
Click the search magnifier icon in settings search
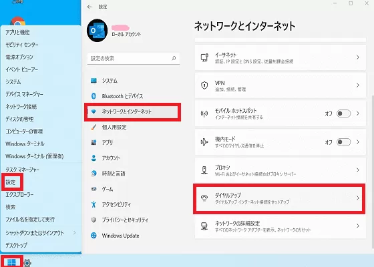point(174,58)
